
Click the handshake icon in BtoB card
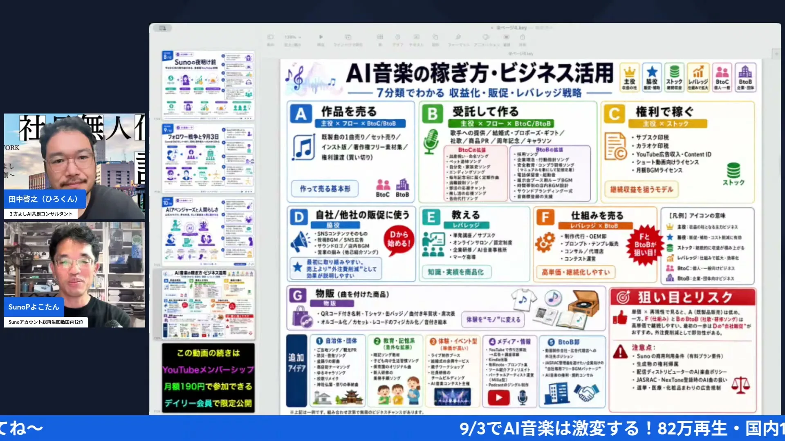pyautogui.click(x=586, y=393)
